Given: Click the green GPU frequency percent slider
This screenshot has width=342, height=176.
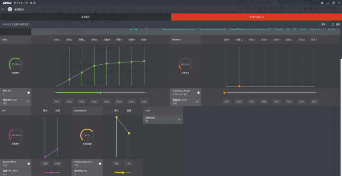Looking at the screenshot, I should point(101,93).
